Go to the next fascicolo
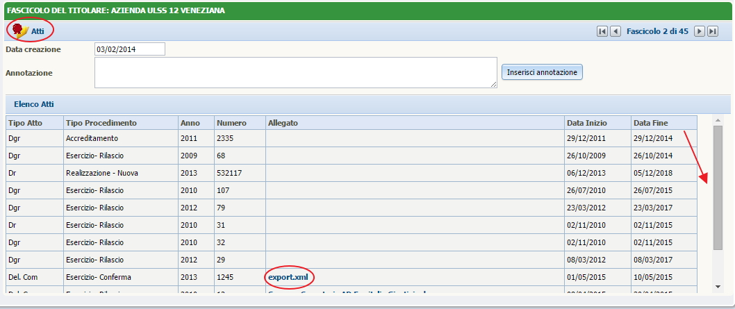The image size is (735, 309). 700,31
